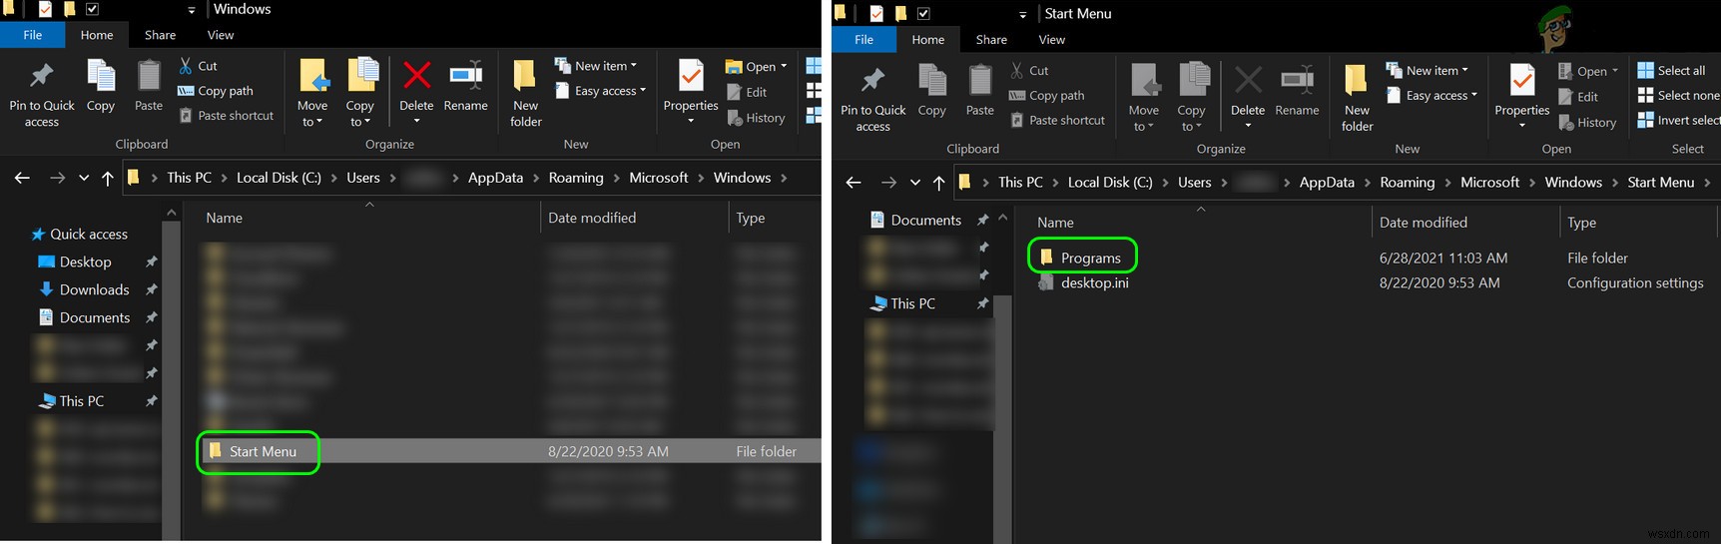
Task: Click Paste icon in Windows window ribbon
Action: pyautogui.click(x=149, y=86)
